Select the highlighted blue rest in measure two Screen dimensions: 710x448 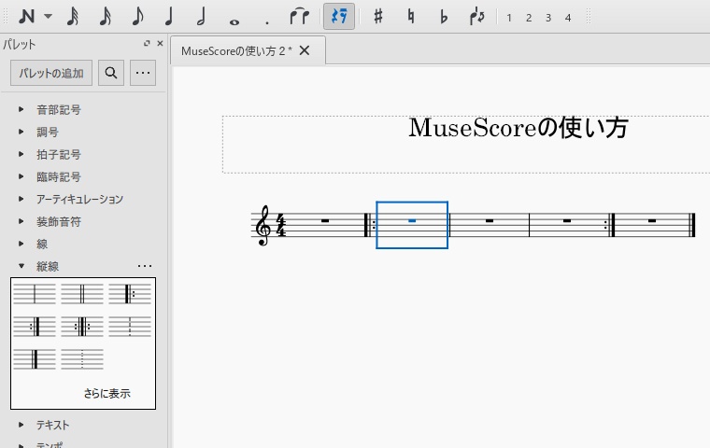pyautogui.click(x=412, y=221)
